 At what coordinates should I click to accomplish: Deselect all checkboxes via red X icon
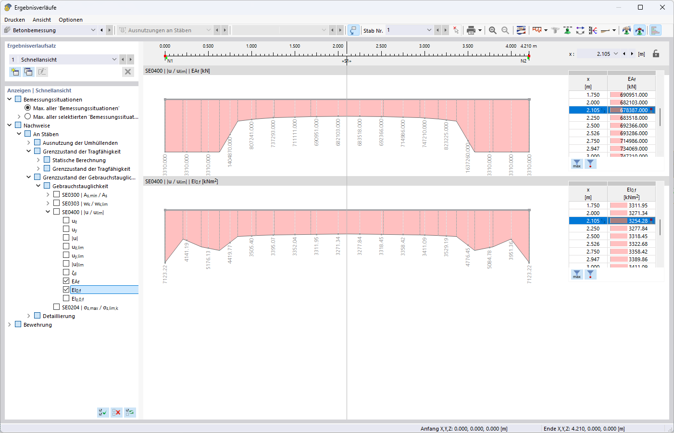[116, 412]
